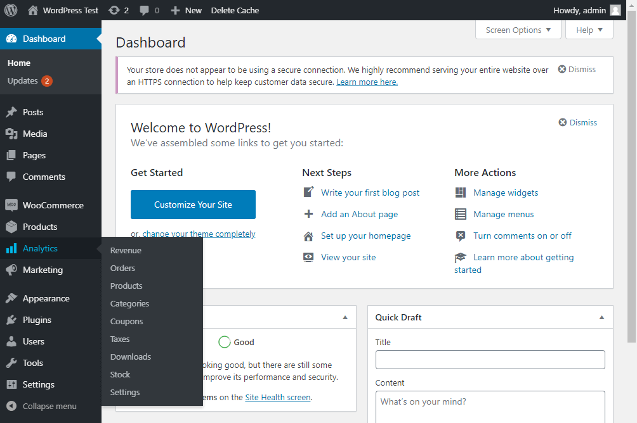Collapse the admin sidebar menu
This screenshot has width=637, height=423.
[49, 406]
